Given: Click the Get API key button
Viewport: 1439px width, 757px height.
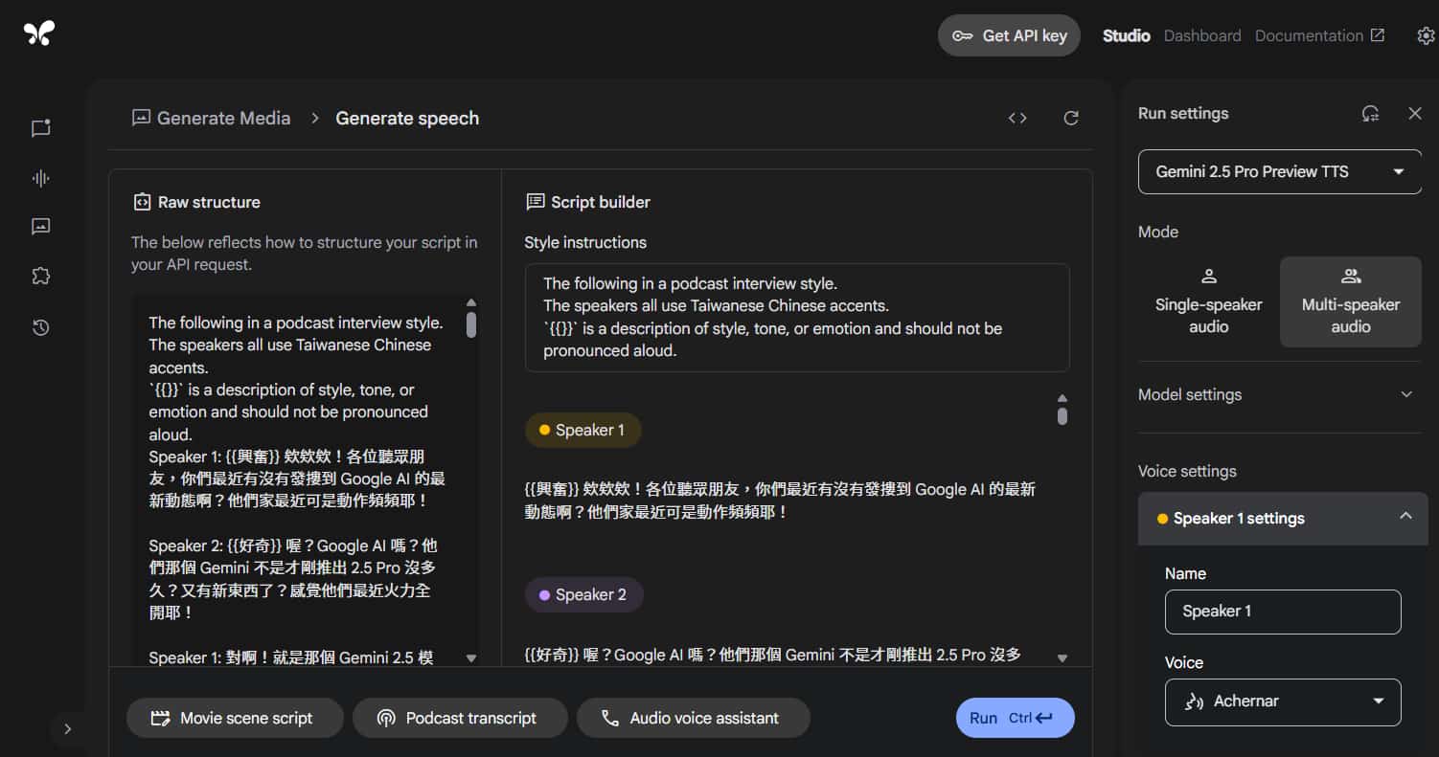Looking at the screenshot, I should pos(1009,35).
